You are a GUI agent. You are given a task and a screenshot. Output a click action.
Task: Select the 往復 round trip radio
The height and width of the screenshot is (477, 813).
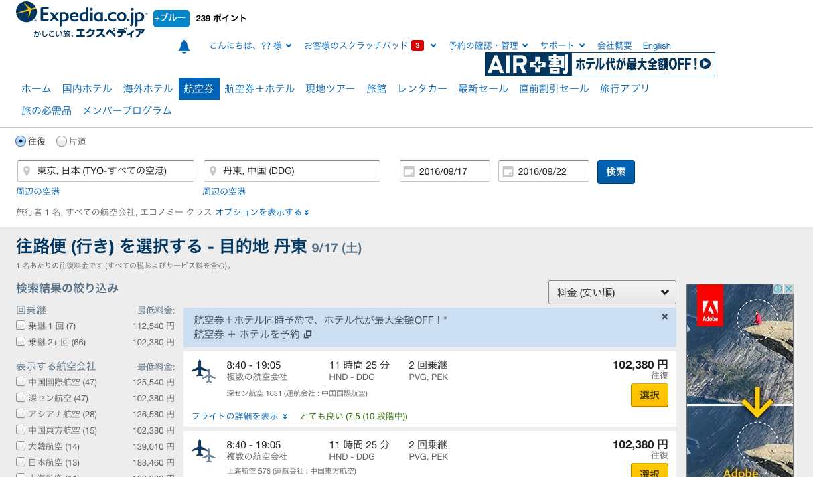(x=21, y=141)
